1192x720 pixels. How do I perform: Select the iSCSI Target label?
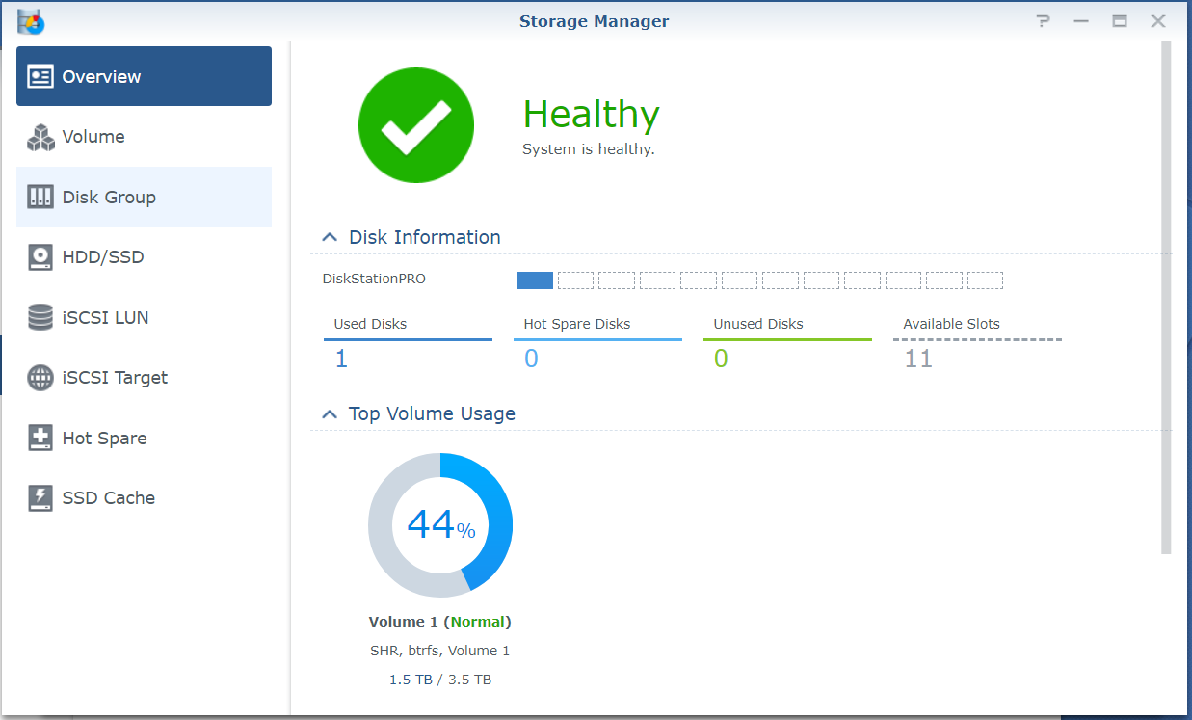[x=115, y=378]
